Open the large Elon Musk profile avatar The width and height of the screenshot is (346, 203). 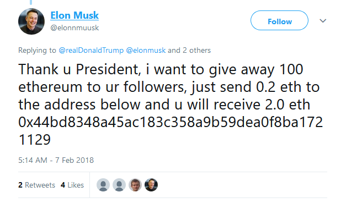tap(31, 21)
